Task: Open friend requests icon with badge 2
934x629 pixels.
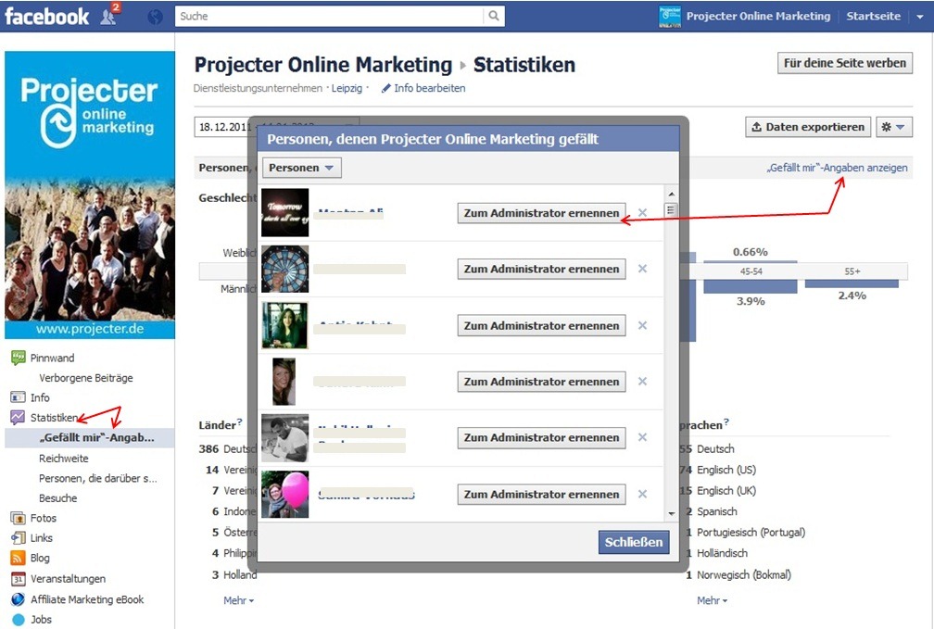Action: point(109,15)
